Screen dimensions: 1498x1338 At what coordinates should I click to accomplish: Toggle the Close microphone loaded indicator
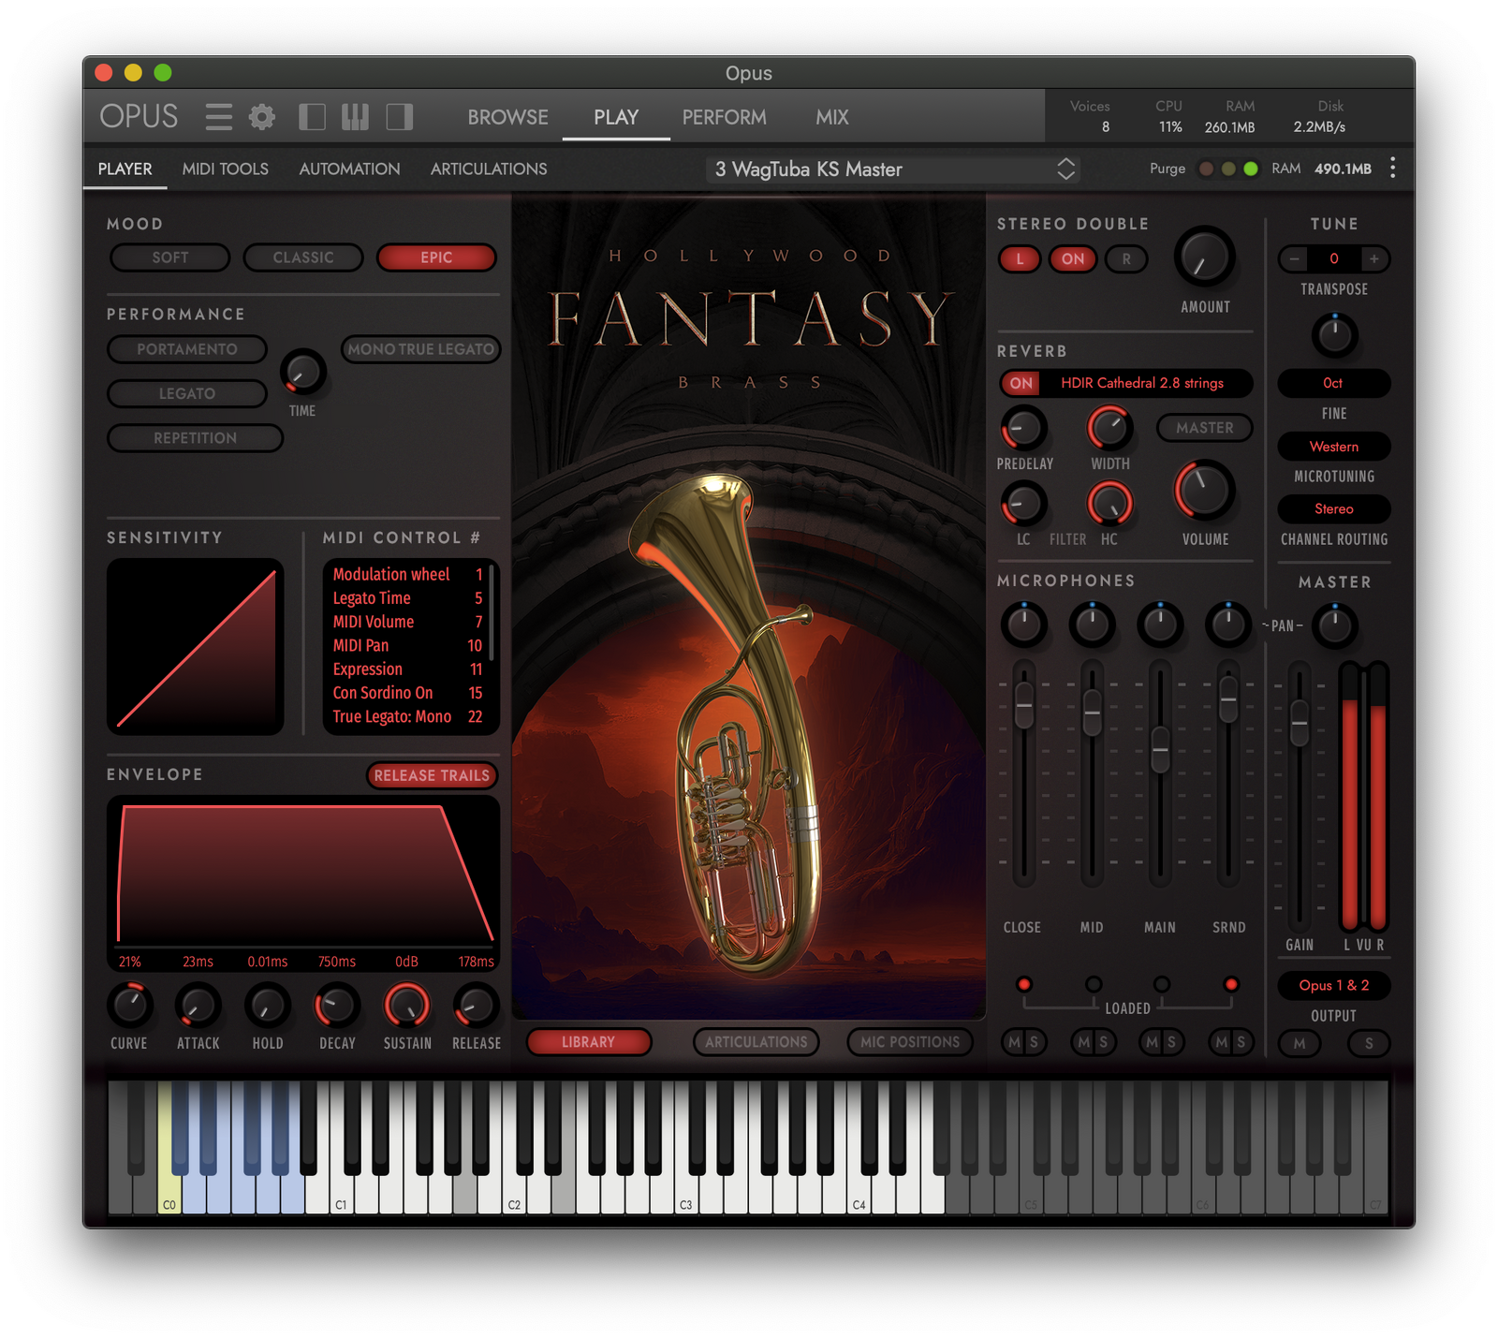pos(1024,984)
